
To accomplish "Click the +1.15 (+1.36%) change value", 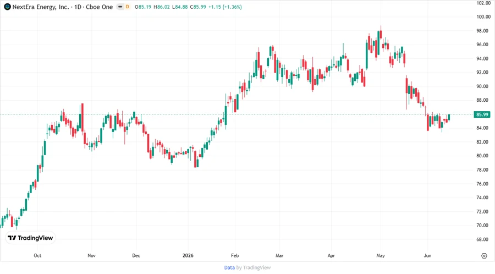I will click(x=225, y=7).
